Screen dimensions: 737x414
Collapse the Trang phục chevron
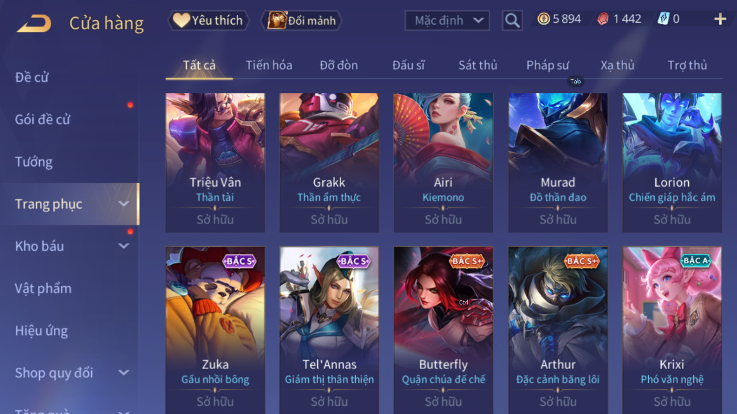click(123, 204)
